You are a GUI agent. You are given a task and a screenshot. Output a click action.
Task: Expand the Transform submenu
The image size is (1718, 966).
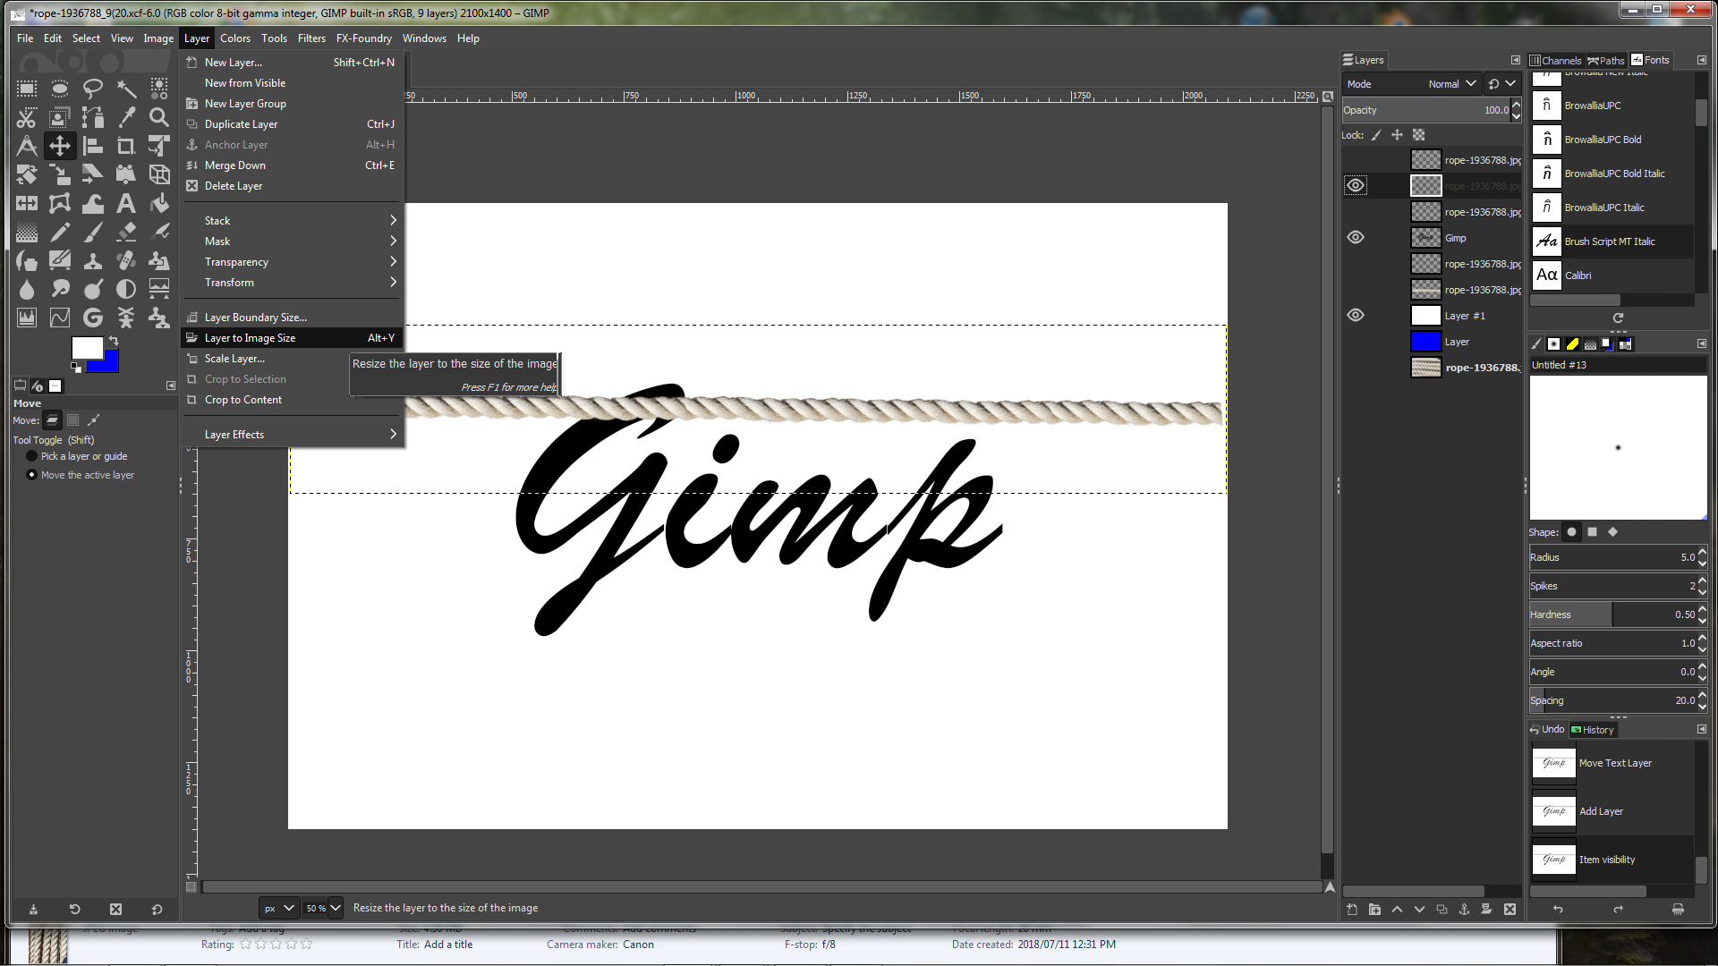click(293, 283)
